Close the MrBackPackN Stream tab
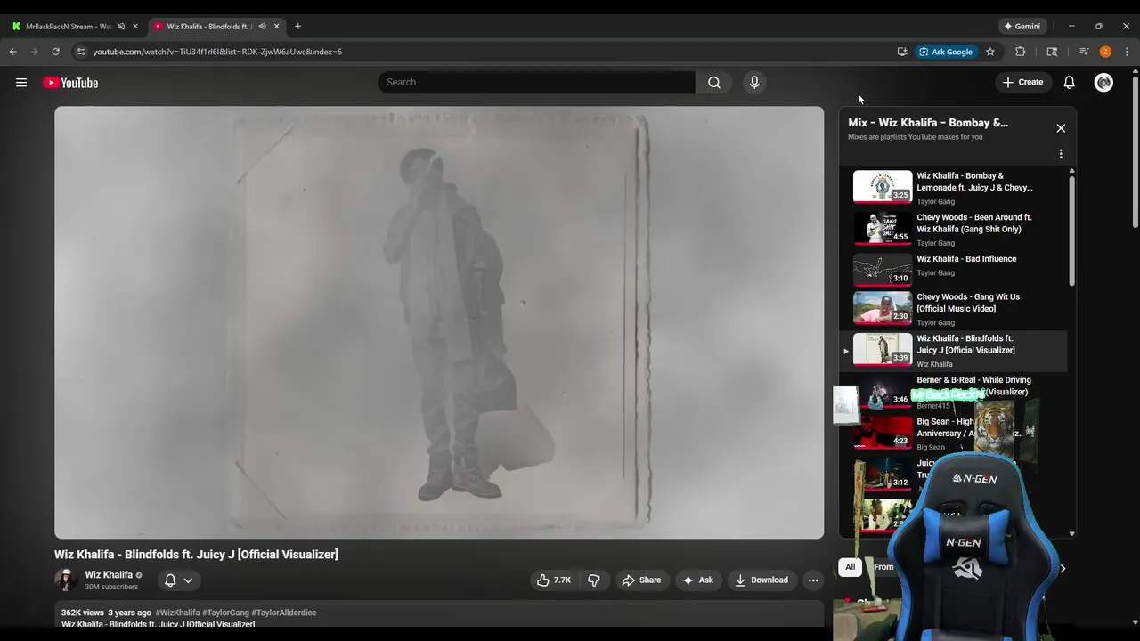1140x641 pixels. (x=135, y=27)
